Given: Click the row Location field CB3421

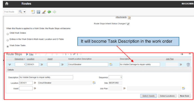Looking at the screenshot, I should [33, 64].
